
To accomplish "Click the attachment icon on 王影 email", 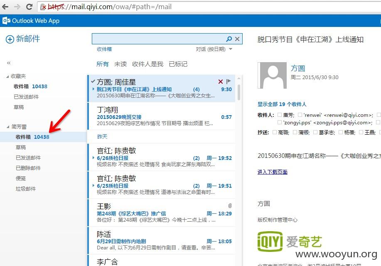I will 230,206.
